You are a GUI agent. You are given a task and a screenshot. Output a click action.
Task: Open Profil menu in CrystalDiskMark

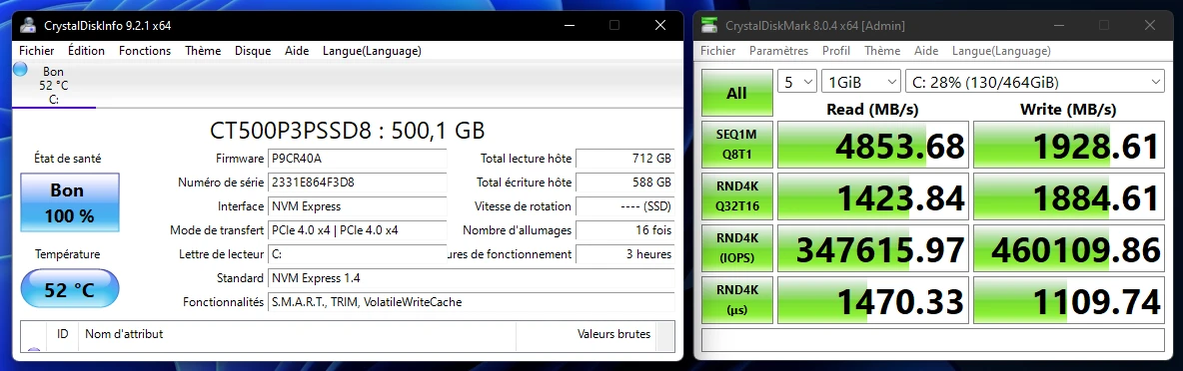pos(836,51)
